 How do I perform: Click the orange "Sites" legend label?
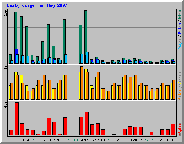(180, 94)
